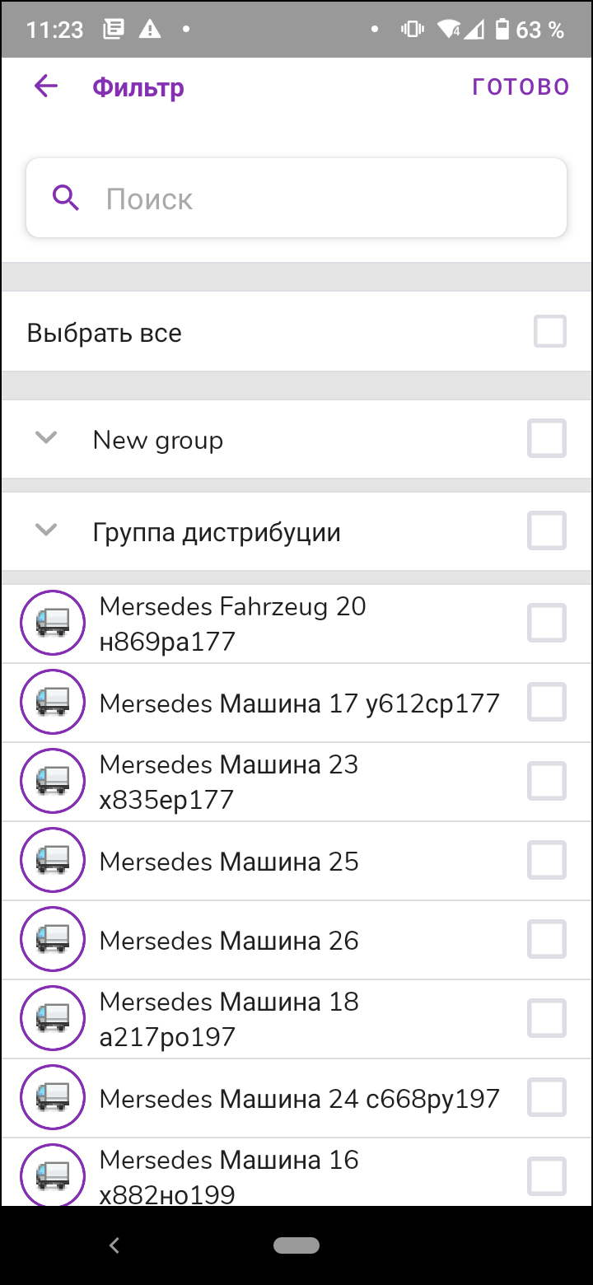Tap truck icon for Машина 17

pyautogui.click(x=53, y=703)
